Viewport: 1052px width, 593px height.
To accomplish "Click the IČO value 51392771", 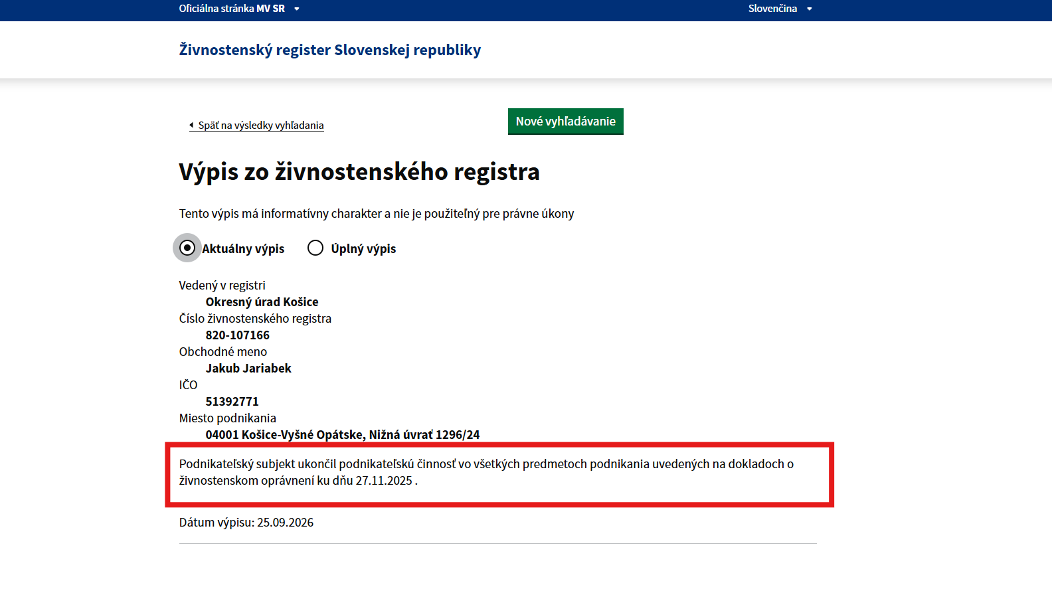I will point(232,401).
